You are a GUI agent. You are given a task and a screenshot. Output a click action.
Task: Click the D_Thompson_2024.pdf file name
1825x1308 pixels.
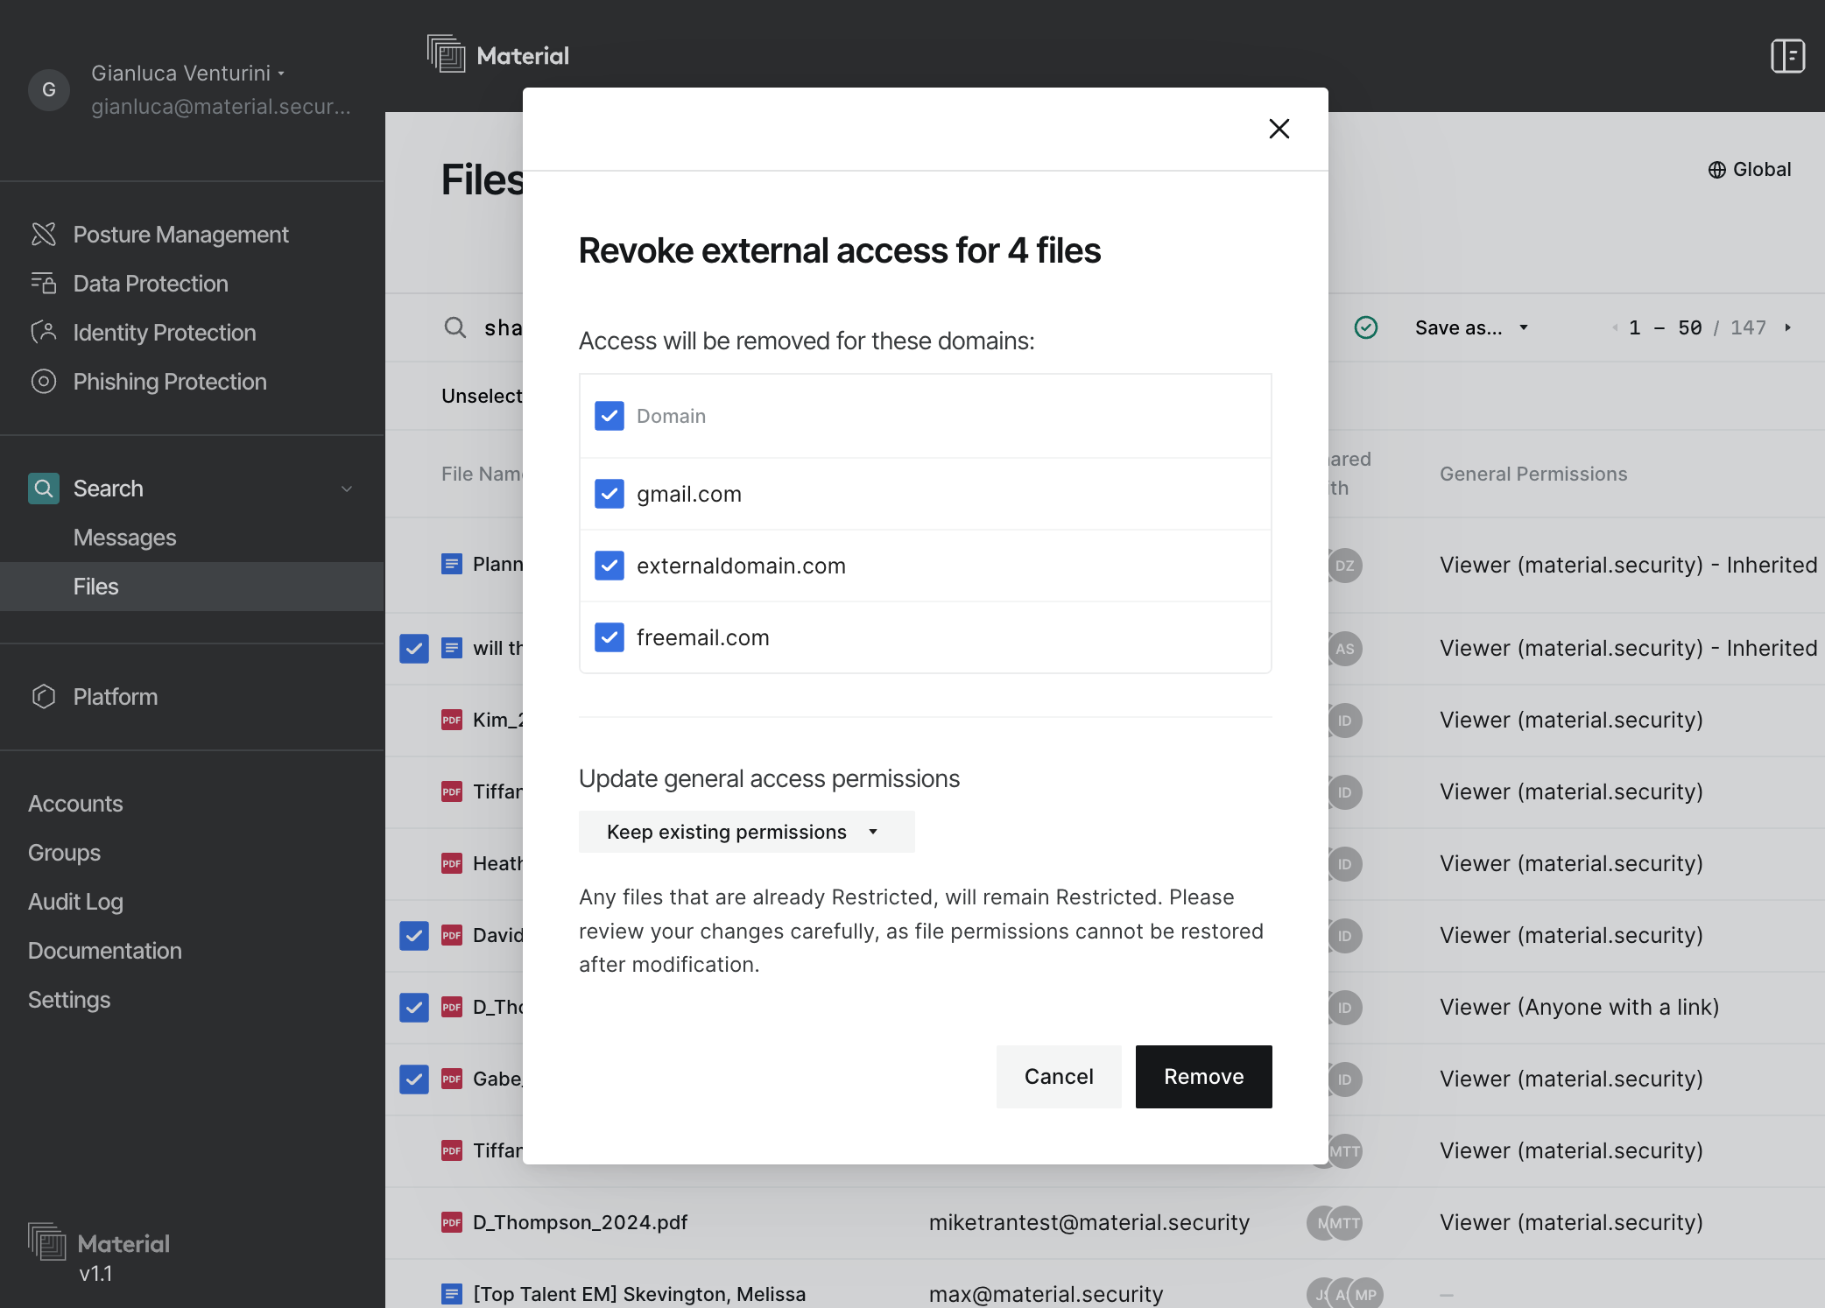coord(581,1222)
